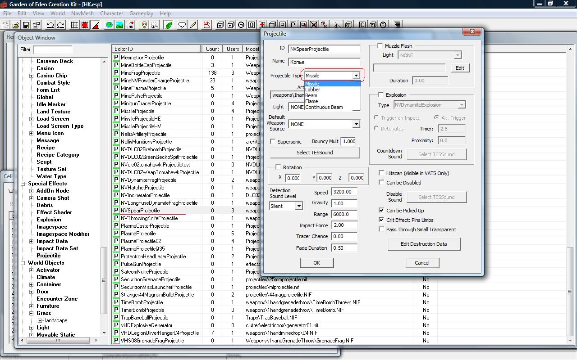Toggle the SKY toolbar icon
Viewport: 577px width, 360px height.
coord(154,25)
